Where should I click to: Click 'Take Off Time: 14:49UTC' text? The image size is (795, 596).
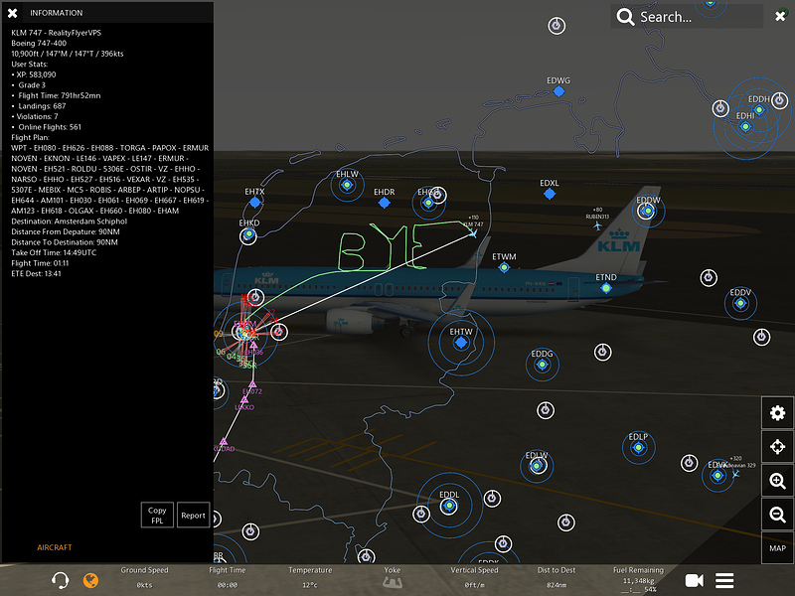tap(54, 252)
